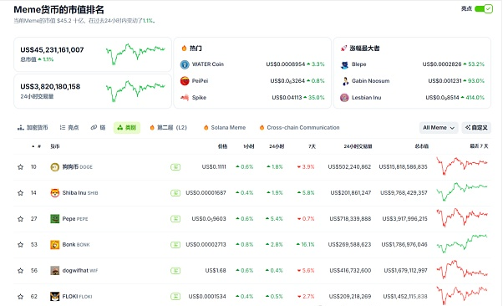This screenshot has height=306, width=503.
Task: Click the Pepe frog coin icon
Action: 55,219
